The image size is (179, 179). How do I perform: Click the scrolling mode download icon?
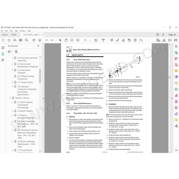[103, 40]
